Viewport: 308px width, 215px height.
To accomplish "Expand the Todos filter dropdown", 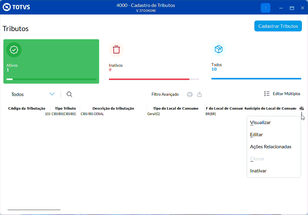I will pos(52,94).
